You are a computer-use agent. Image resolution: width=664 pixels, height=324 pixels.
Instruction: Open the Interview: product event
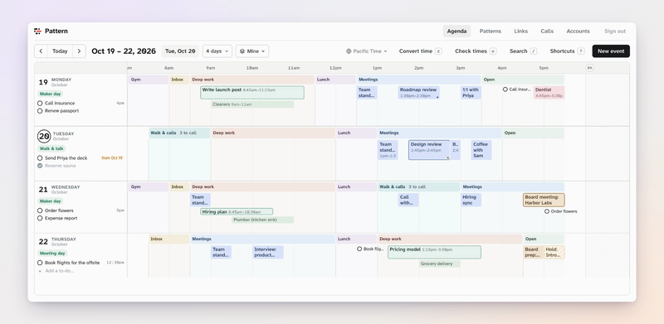pyautogui.click(x=267, y=252)
